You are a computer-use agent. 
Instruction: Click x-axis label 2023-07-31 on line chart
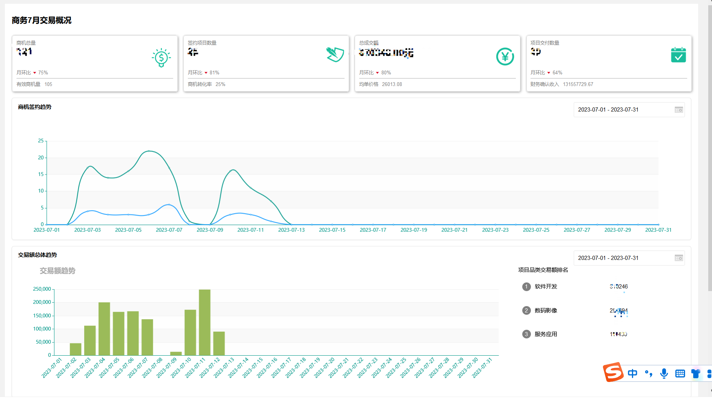point(658,230)
